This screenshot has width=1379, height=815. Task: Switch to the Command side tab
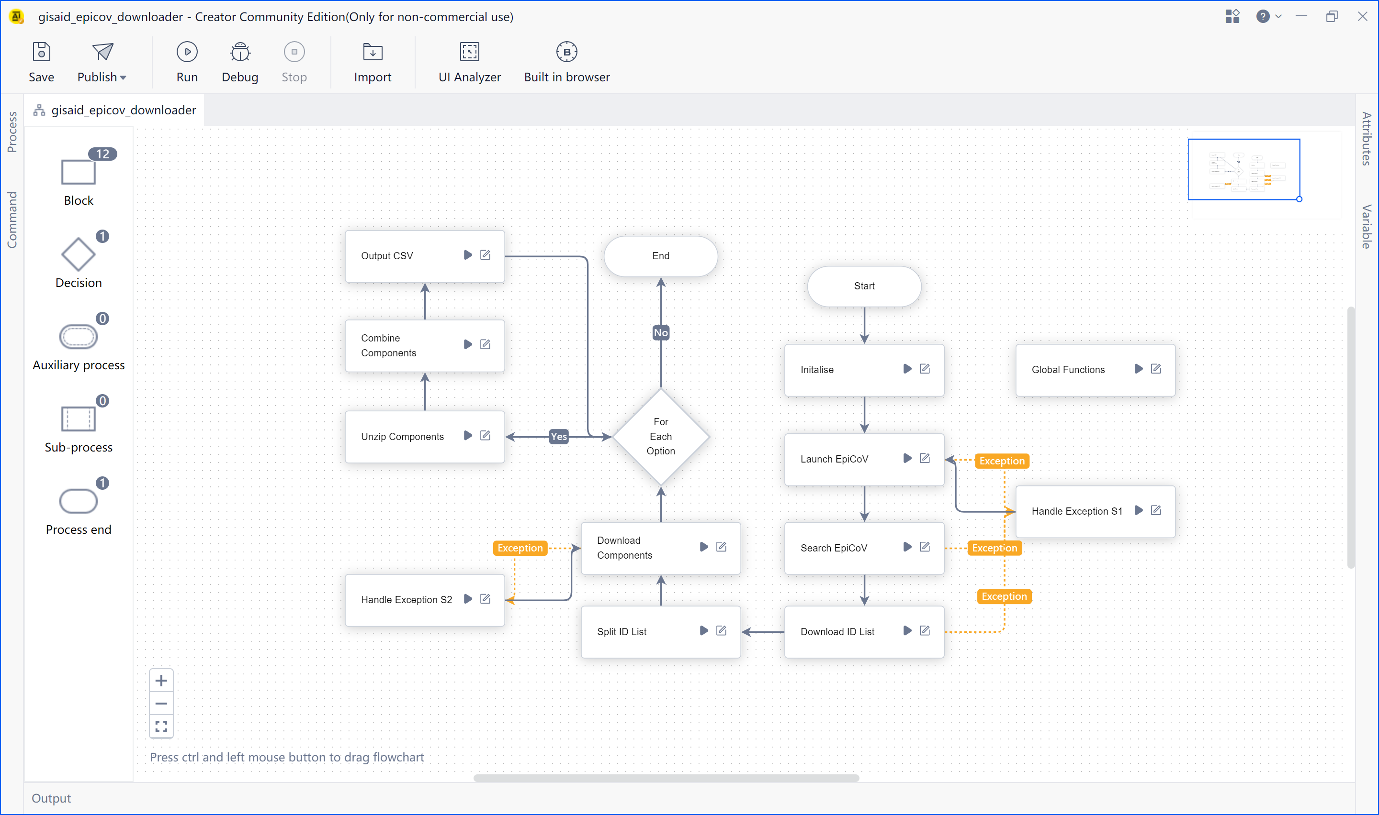(12, 220)
